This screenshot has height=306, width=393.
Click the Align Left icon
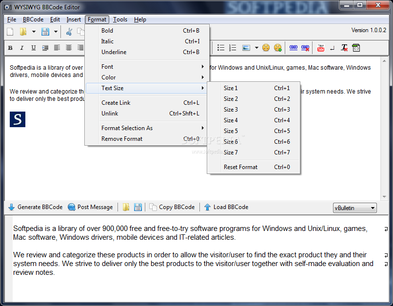57,48
